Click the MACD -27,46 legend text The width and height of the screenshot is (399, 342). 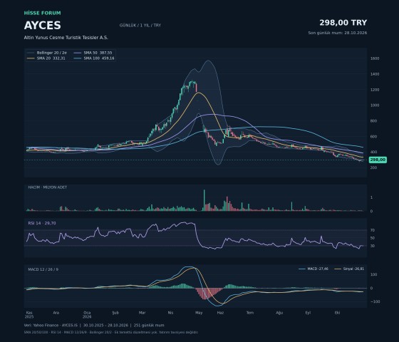click(318, 269)
